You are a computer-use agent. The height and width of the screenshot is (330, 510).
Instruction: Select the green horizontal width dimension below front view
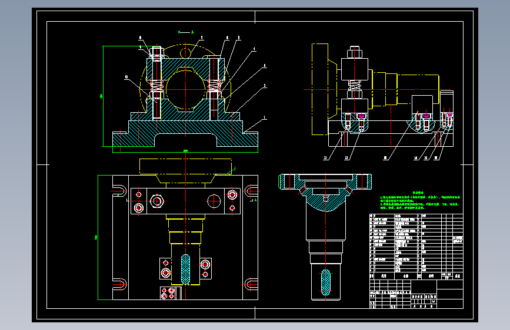coord(186,152)
